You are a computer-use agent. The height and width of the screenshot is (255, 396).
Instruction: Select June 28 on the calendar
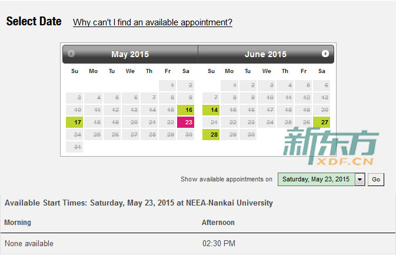pyautogui.click(x=211, y=134)
